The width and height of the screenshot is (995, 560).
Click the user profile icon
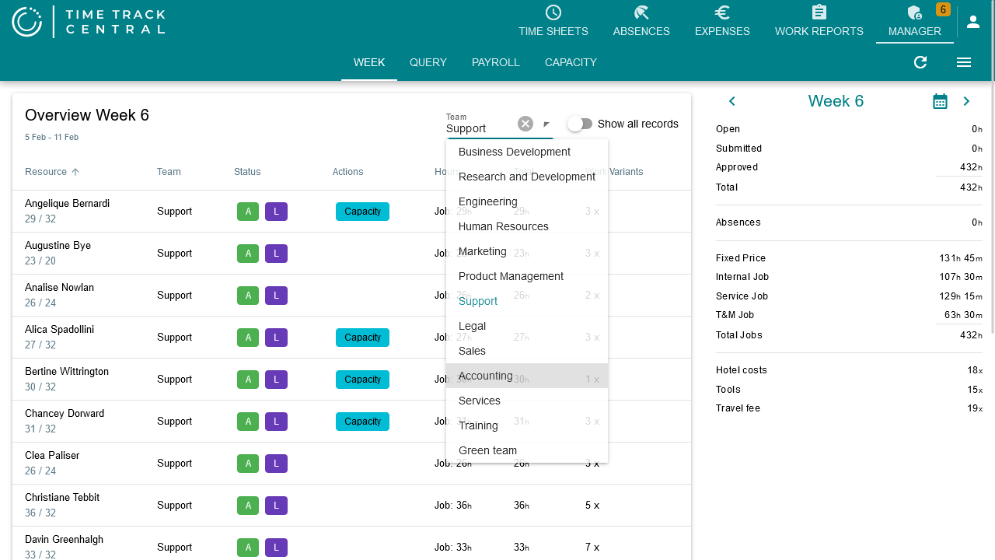(x=973, y=22)
